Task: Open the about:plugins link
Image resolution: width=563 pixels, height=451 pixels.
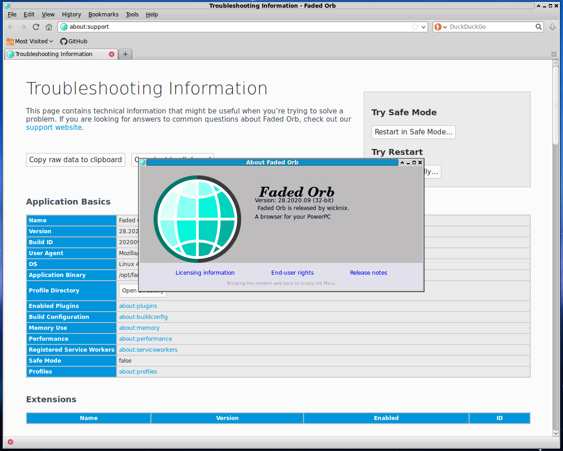Action: (x=138, y=306)
